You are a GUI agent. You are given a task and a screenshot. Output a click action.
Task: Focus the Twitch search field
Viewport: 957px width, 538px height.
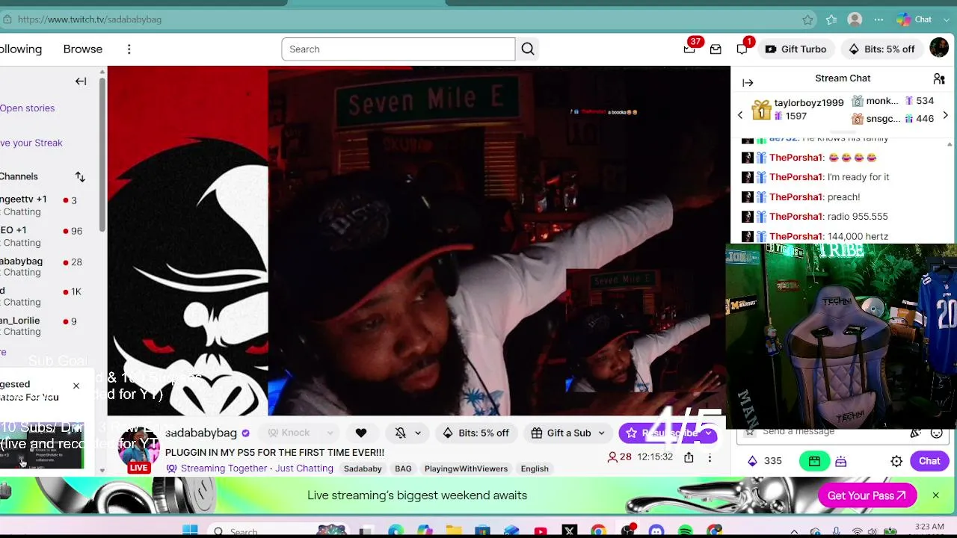click(399, 49)
